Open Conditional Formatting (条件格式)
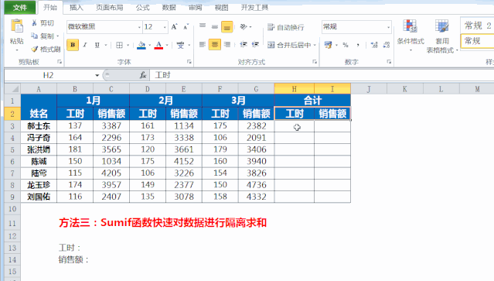The height and width of the screenshot is (281, 494). pyautogui.click(x=411, y=36)
